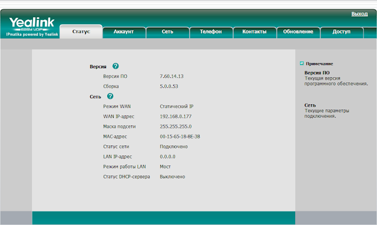Select the Контакты tab
Viewport: 377px width, 225px height.
coord(254,32)
